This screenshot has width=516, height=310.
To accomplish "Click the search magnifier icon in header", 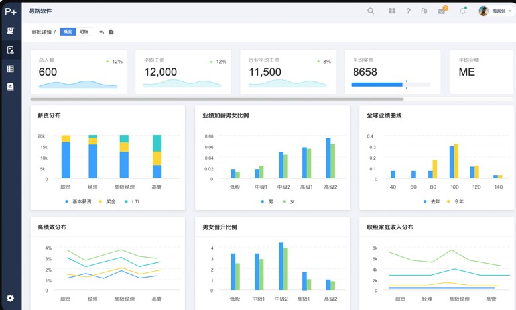I will [x=371, y=11].
